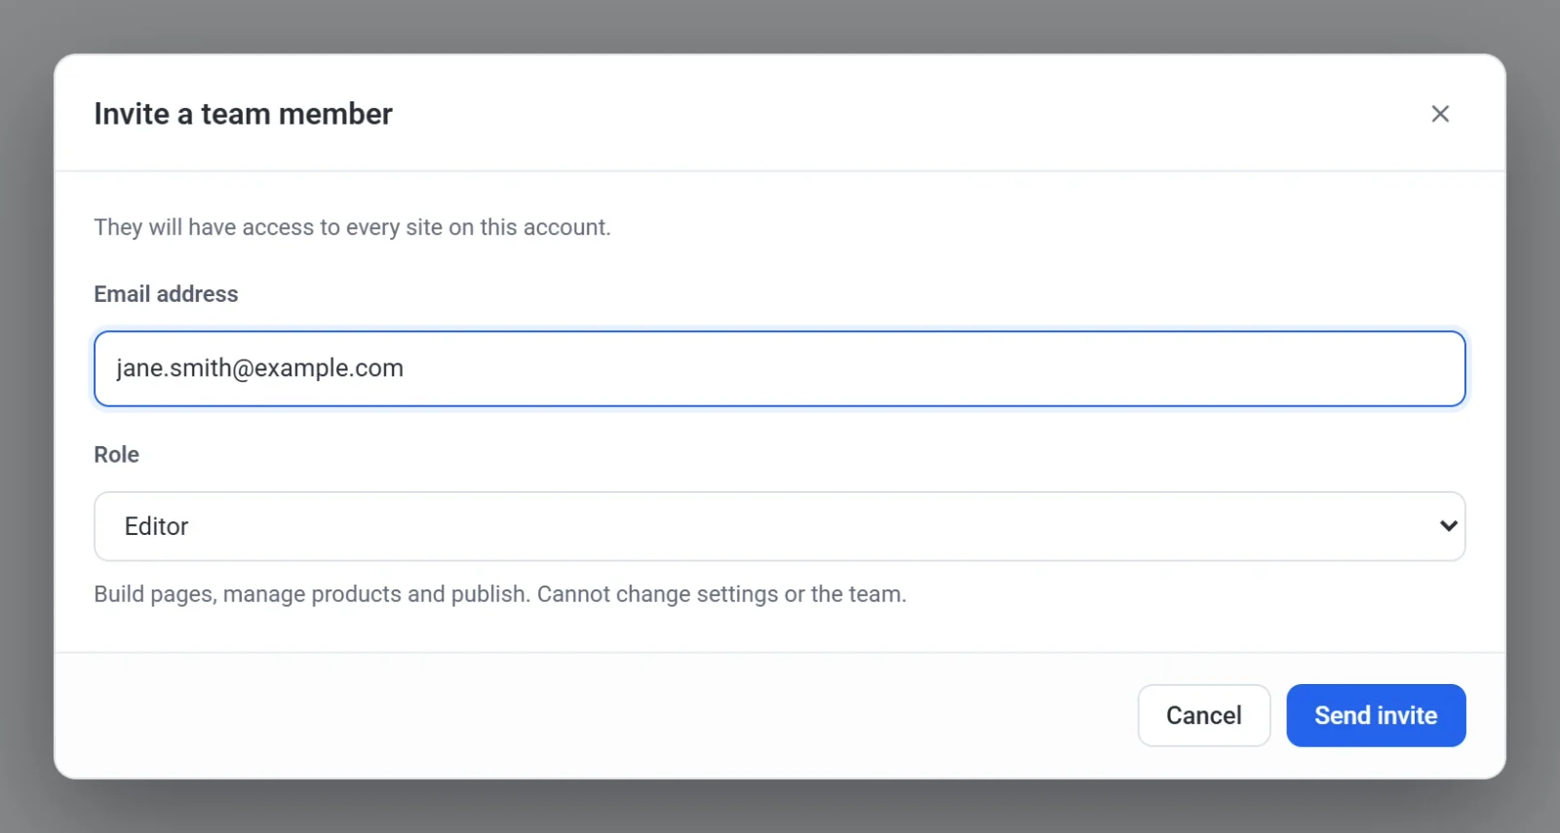This screenshot has width=1560, height=833.
Task: Click the 'Email address' label
Action: click(166, 294)
